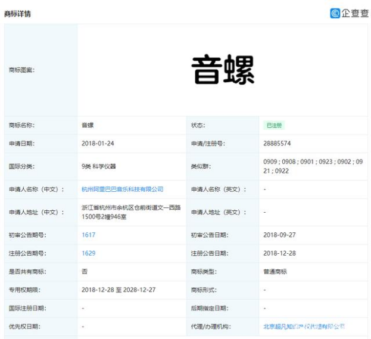Select exclusive period 2018-12-28 至 2028-12-27
371x339 pixels.
click(x=119, y=290)
